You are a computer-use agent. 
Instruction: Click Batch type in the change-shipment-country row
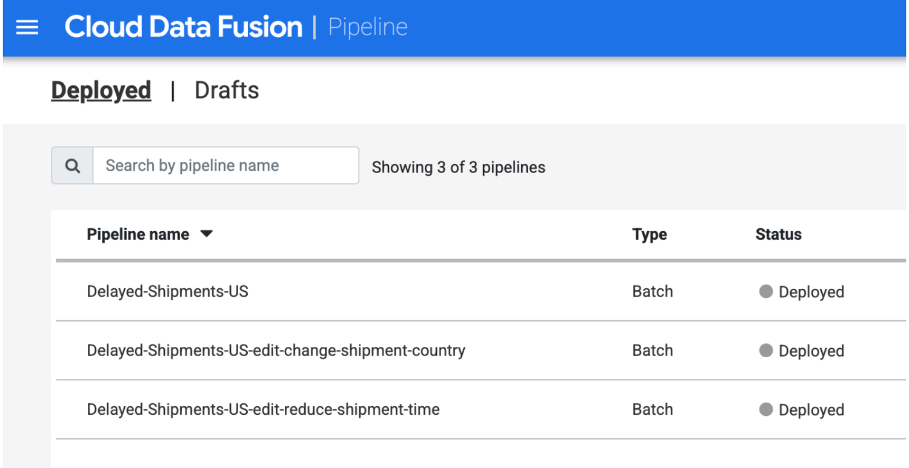click(653, 351)
